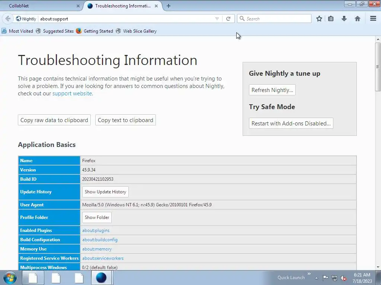Screen dimensions: 381x285
Task: Click the Refresh Nightly button
Action: tap(272, 90)
